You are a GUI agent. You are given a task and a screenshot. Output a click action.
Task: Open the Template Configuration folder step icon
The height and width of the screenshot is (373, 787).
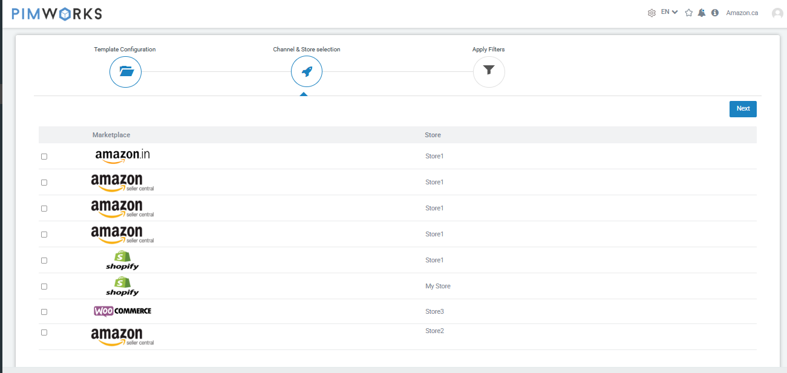click(x=125, y=72)
